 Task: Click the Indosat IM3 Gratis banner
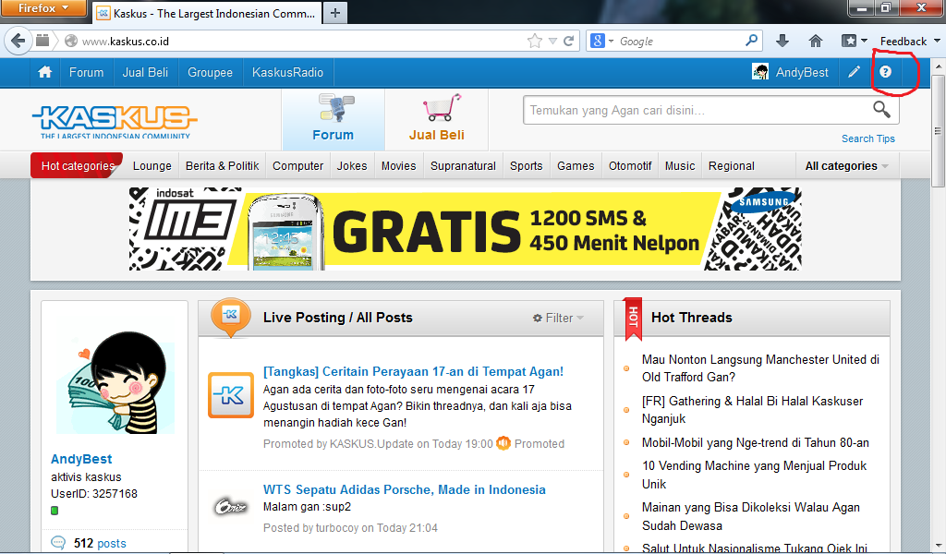coord(466,228)
